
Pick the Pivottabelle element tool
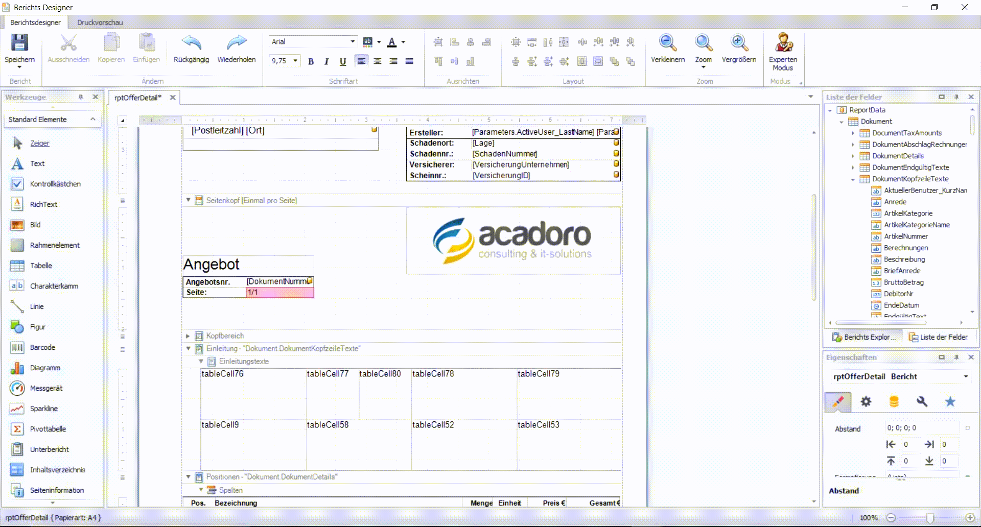coord(48,429)
